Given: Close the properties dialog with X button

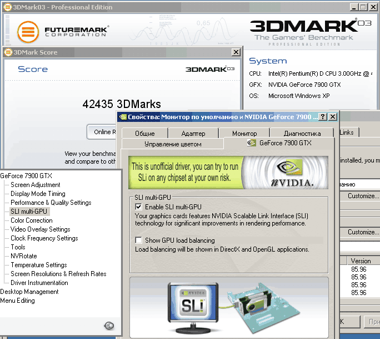Looking at the screenshot, I should (x=333, y=117).
